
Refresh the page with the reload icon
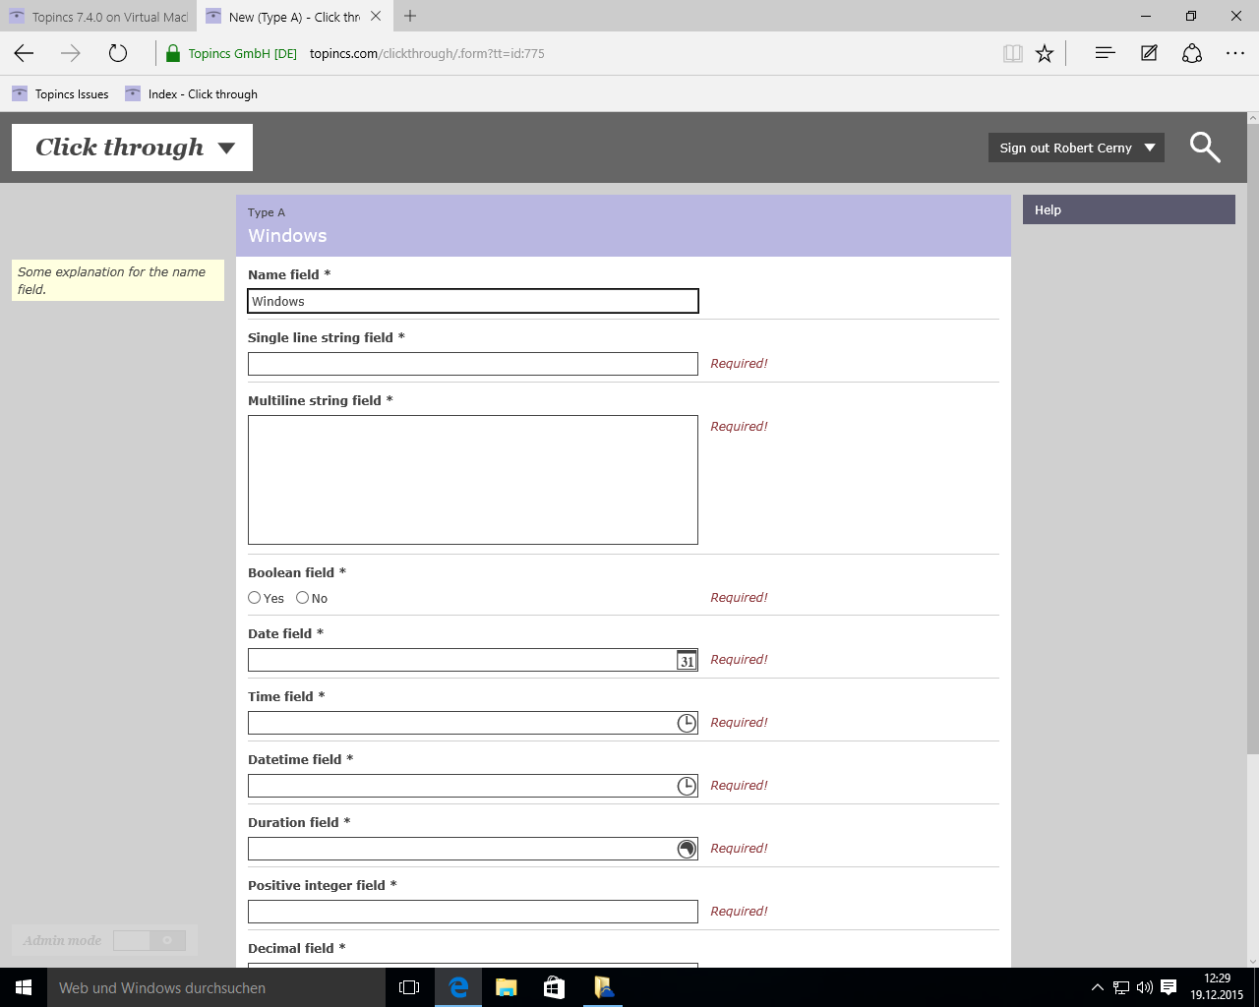coord(118,54)
